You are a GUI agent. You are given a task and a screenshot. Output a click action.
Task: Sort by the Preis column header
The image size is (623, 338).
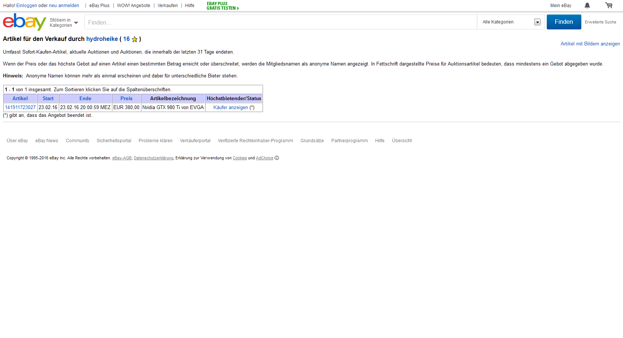click(x=126, y=99)
